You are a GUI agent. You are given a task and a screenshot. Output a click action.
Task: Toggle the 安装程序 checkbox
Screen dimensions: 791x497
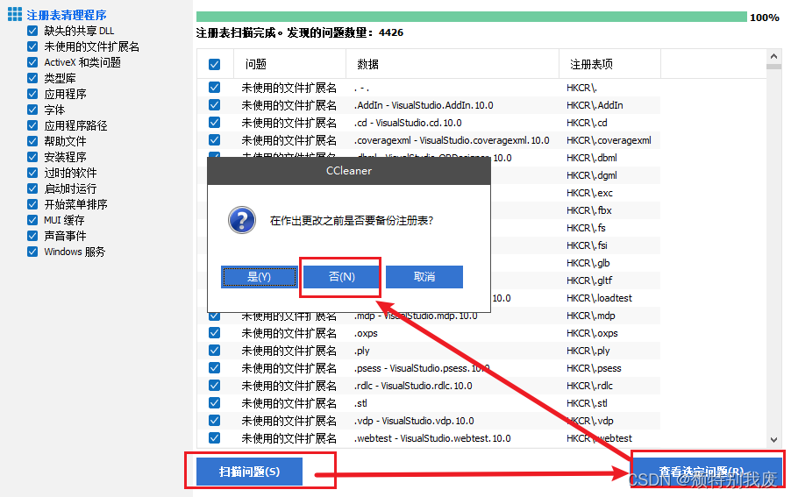pos(32,157)
